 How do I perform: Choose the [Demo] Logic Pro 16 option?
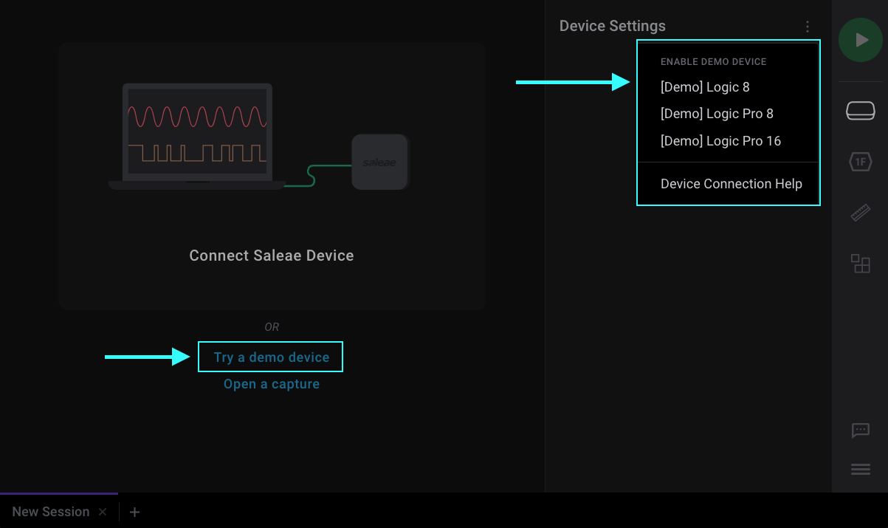[x=720, y=140]
